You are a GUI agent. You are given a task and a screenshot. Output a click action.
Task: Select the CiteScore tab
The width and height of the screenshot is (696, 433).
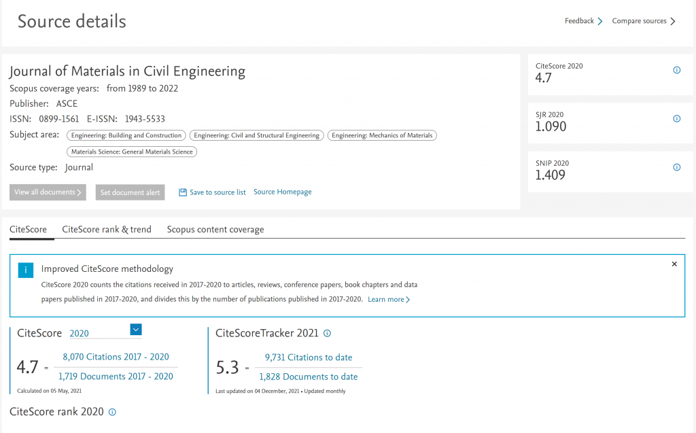click(28, 230)
